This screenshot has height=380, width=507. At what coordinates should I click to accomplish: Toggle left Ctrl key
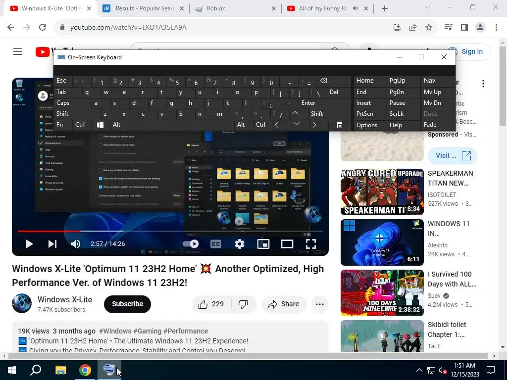(82, 125)
